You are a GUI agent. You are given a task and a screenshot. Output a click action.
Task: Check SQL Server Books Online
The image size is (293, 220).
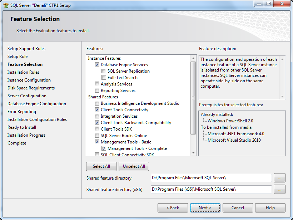tap(97, 136)
